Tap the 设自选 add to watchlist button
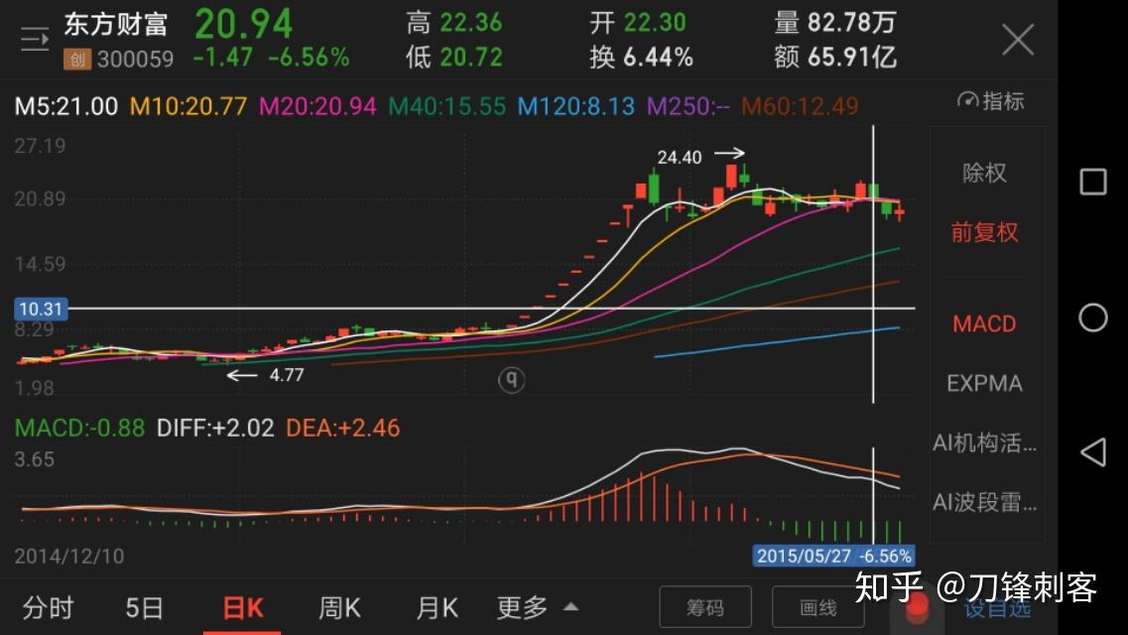This screenshot has width=1128, height=635. (996, 609)
